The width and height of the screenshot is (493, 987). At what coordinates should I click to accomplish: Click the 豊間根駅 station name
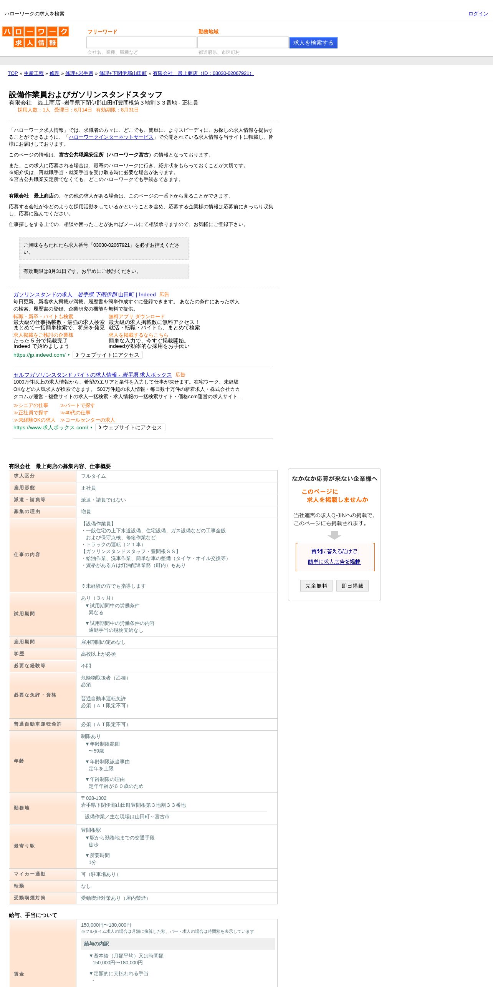[91, 830]
